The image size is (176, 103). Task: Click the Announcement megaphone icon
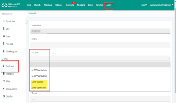4,89
